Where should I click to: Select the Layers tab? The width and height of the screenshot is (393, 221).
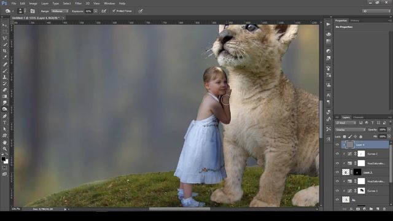click(x=346, y=117)
